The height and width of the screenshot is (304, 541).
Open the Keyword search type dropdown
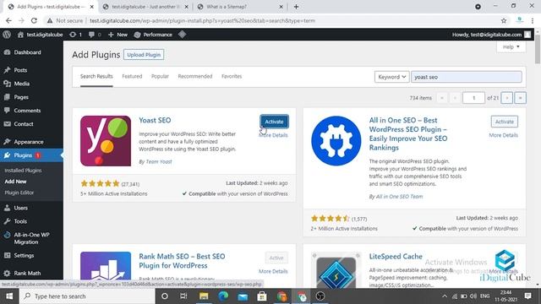coord(391,77)
